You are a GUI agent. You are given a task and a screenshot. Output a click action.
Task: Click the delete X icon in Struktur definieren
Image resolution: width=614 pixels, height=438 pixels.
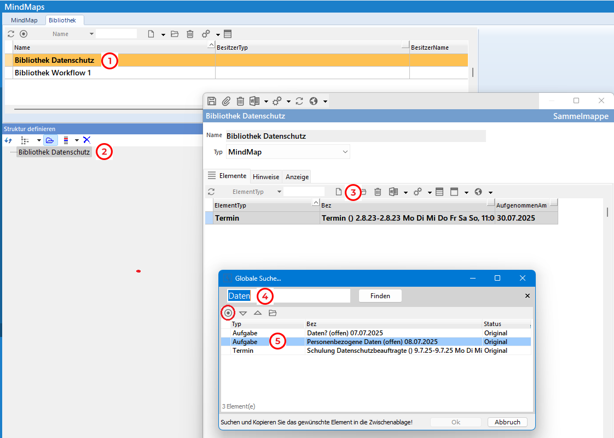(86, 140)
